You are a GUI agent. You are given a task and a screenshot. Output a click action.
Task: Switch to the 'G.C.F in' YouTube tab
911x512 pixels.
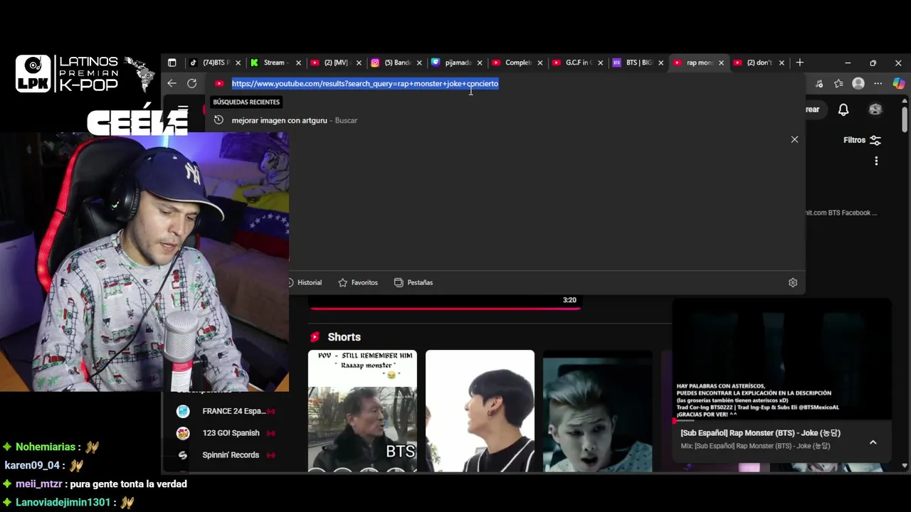(577, 63)
